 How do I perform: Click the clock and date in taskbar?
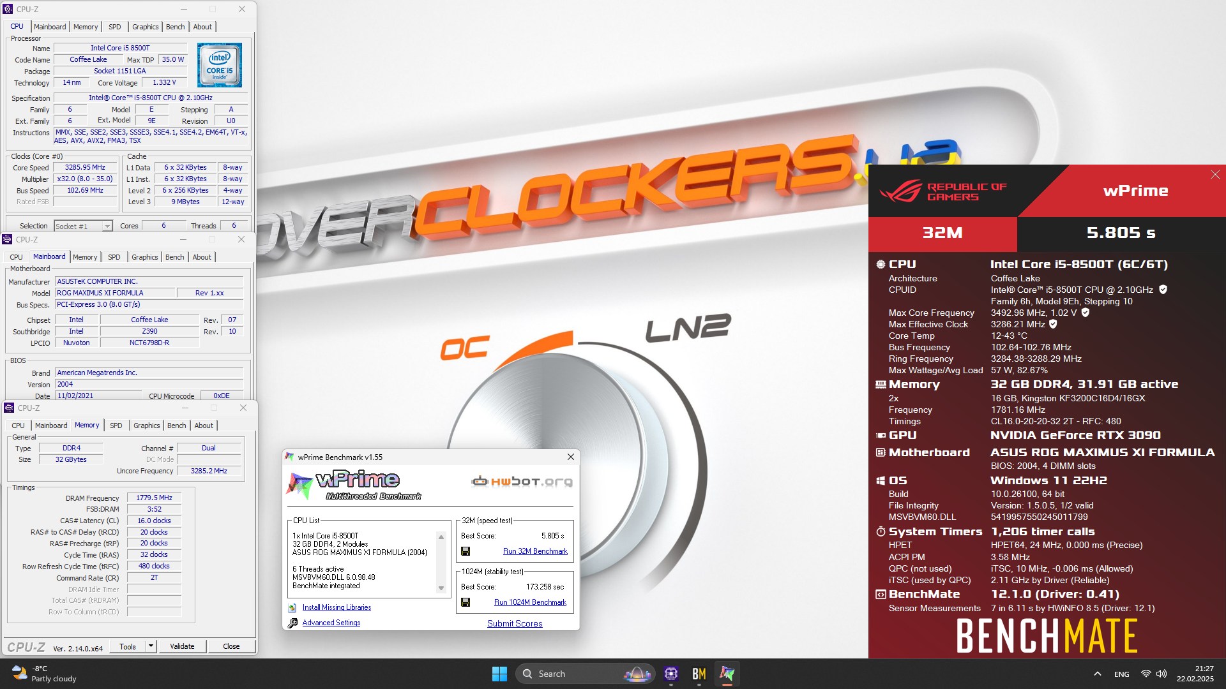(x=1195, y=674)
